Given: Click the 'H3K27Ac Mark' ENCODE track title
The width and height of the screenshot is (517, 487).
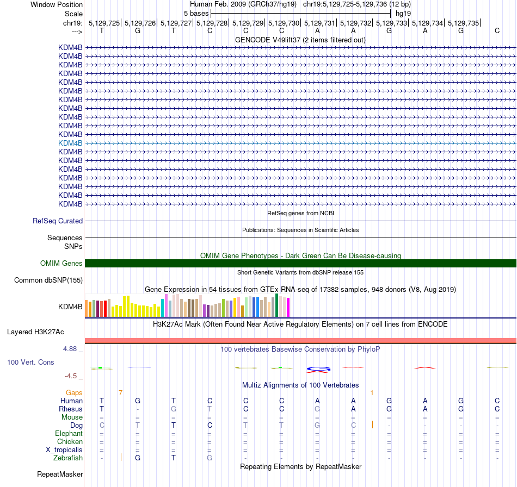Looking at the screenshot, I should pos(300,324).
